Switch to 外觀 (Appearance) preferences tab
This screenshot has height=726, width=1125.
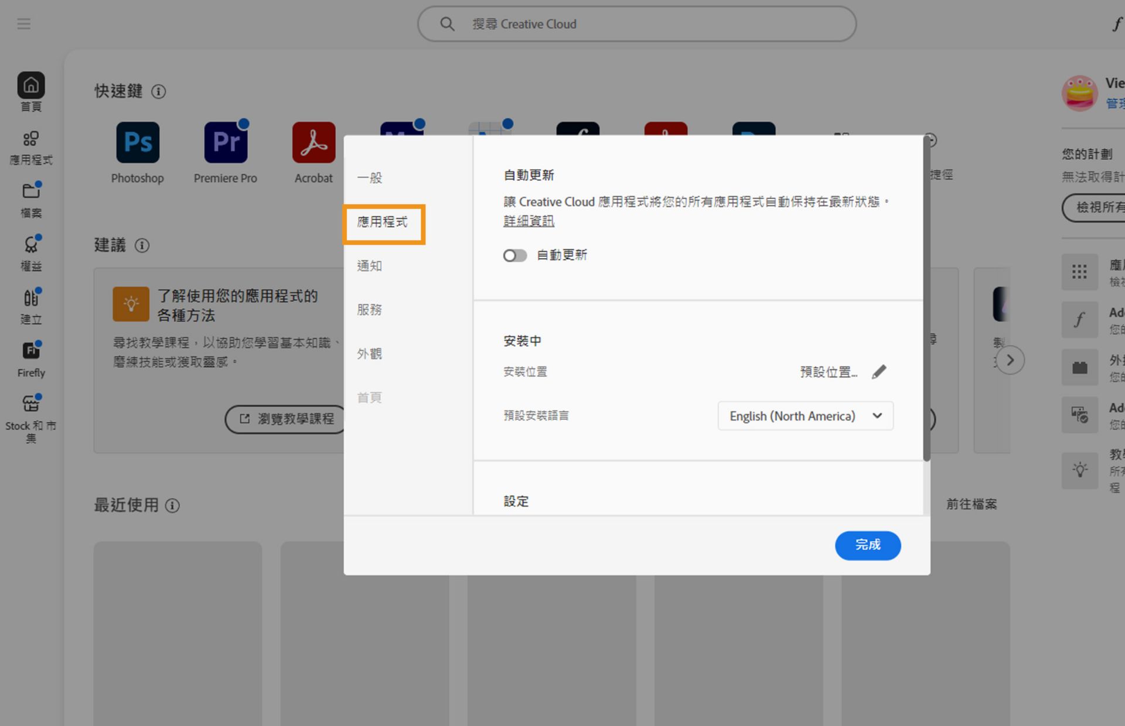pos(370,354)
